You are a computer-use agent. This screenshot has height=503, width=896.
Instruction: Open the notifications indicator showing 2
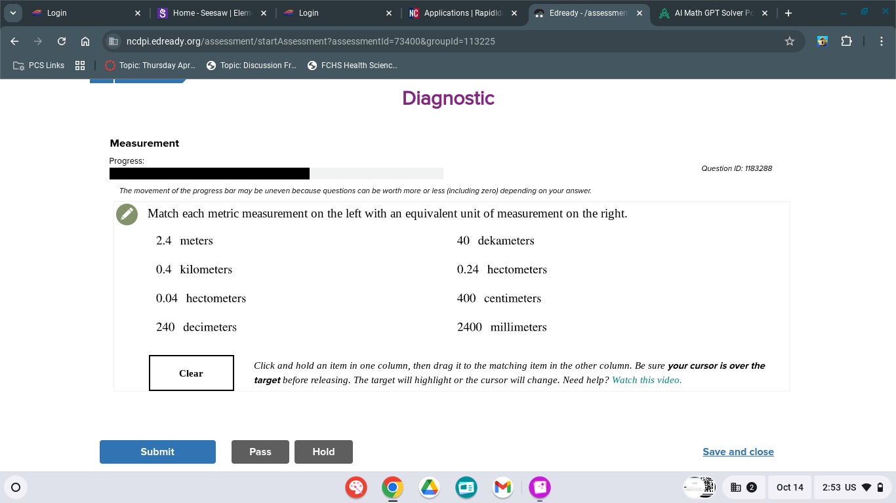(x=744, y=487)
